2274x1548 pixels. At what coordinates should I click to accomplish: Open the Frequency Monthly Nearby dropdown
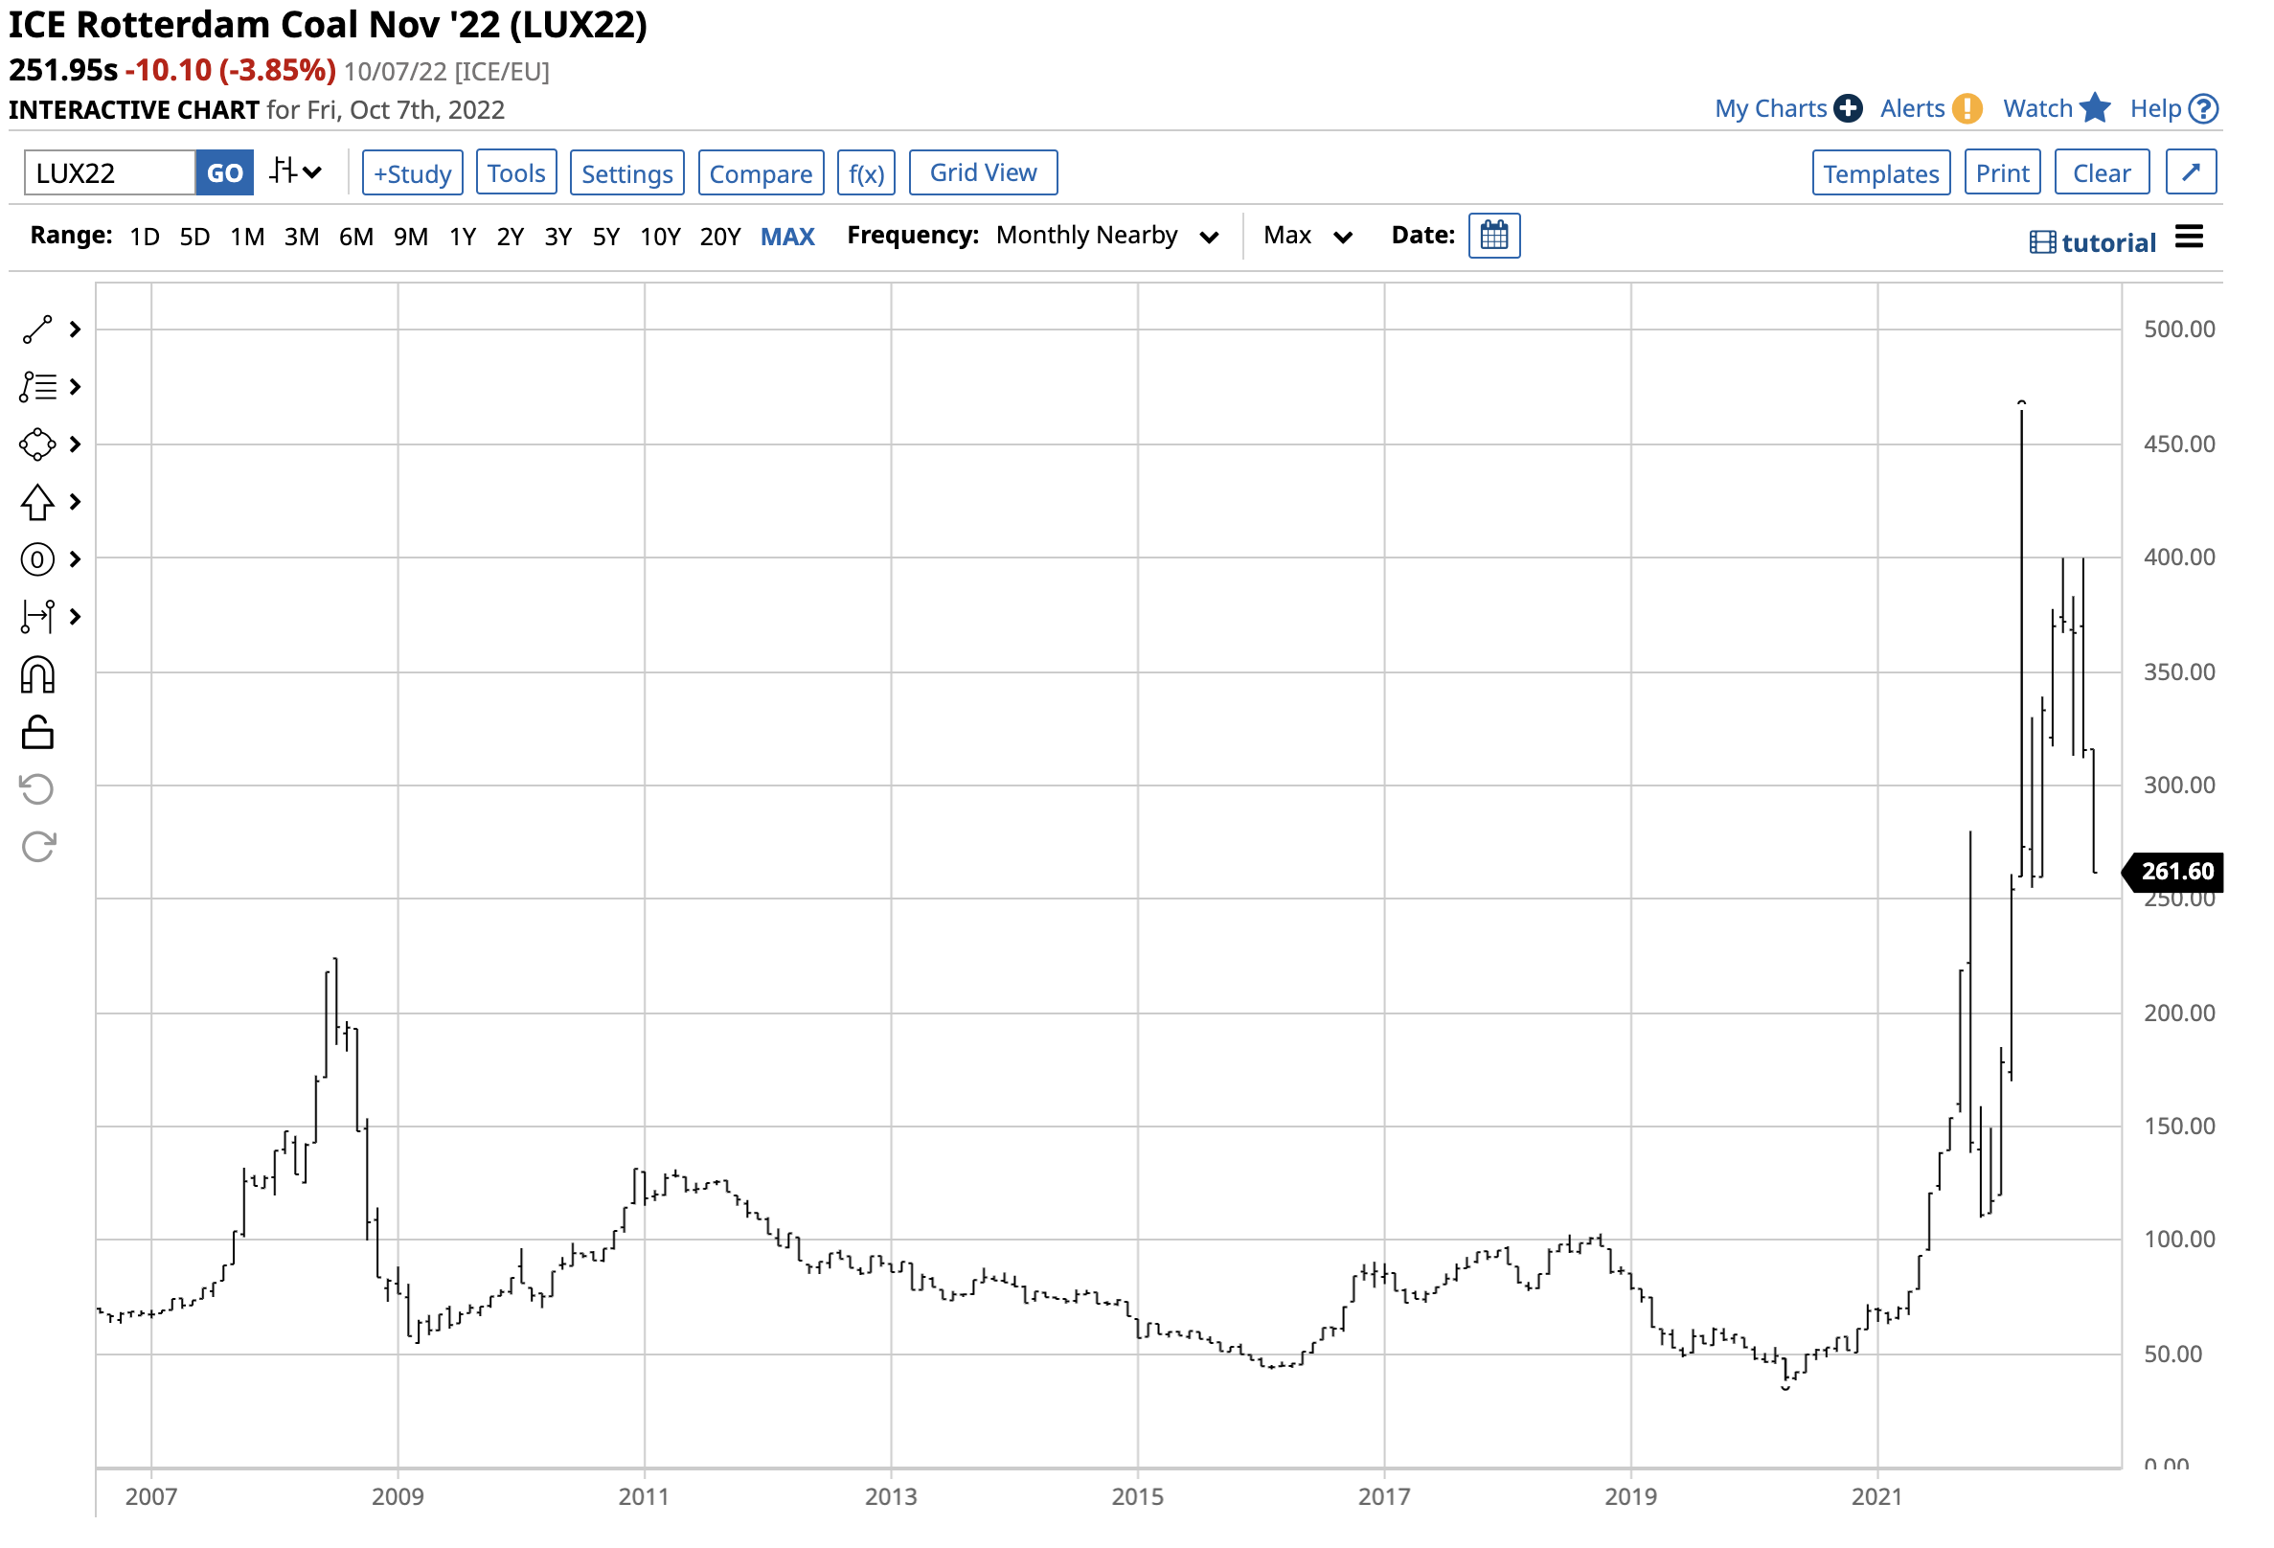pyautogui.click(x=1107, y=237)
